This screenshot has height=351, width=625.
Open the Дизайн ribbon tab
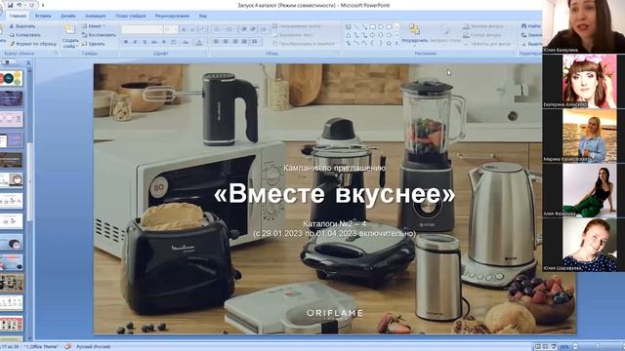click(67, 16)
